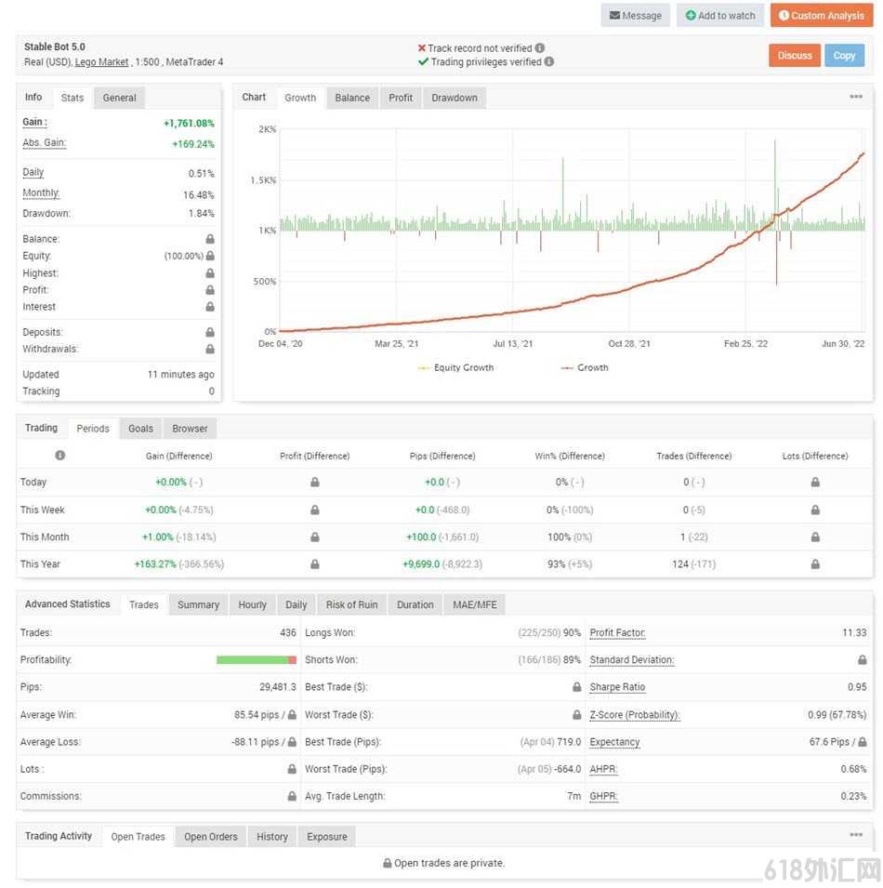
Task: Click the info icon next to Track record not verified
Action: 539,48
